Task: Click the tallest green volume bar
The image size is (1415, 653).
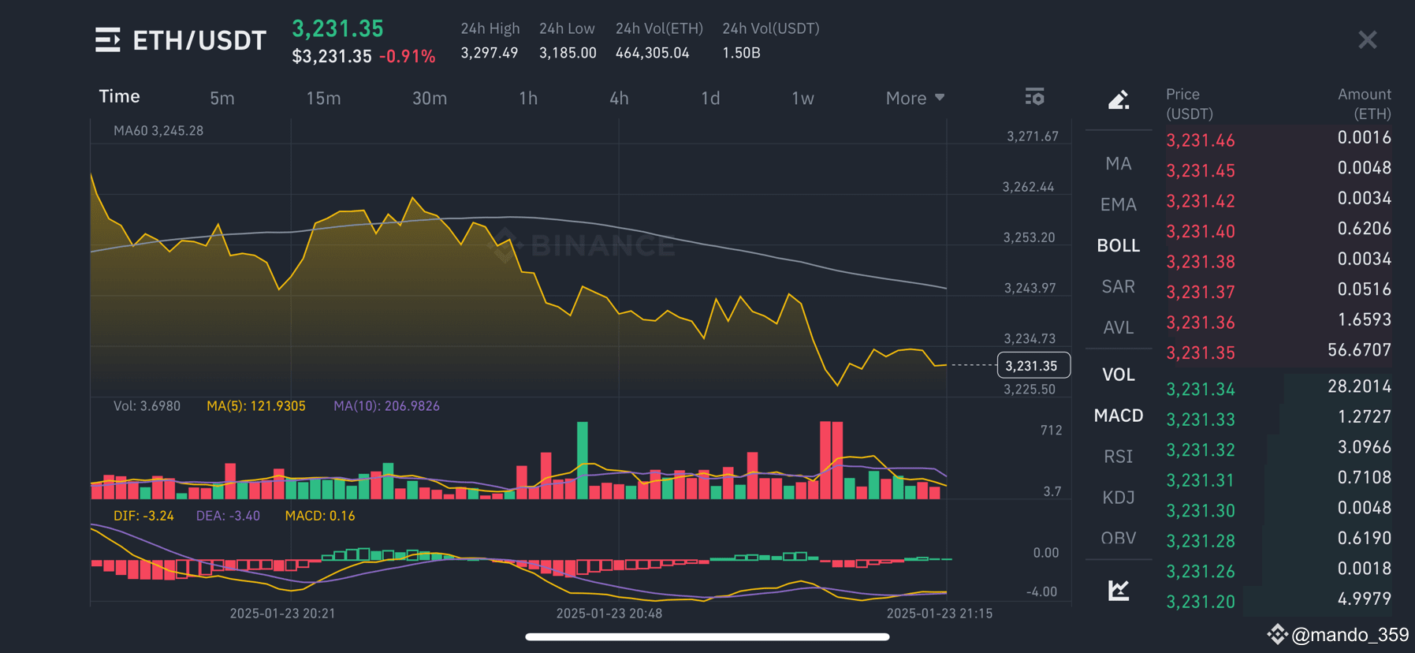Action: (x=583, y=461)
